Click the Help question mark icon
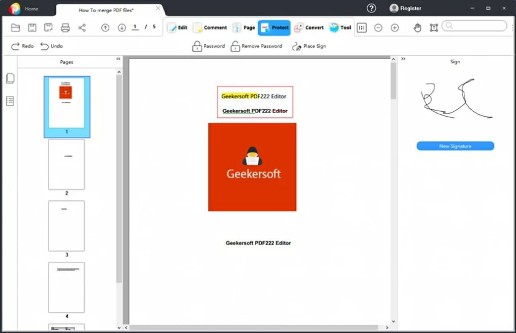516x333 pixels. coord(371,8)
